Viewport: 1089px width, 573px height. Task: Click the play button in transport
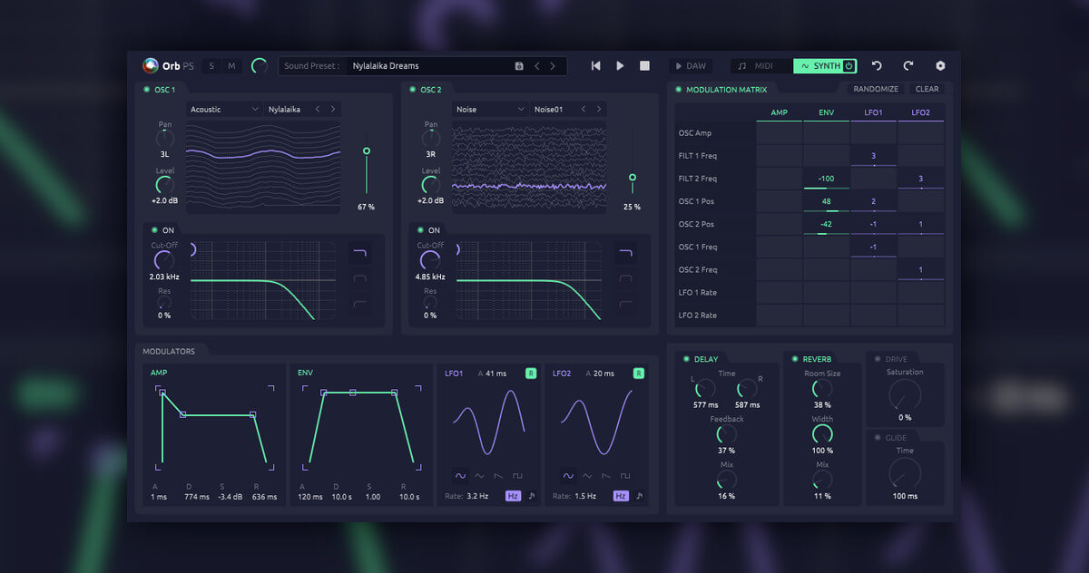click(x=620, y=66)
